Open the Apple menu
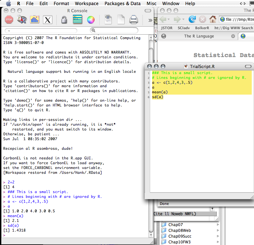This screenshot has height=245, width=254. coord(9,4)
